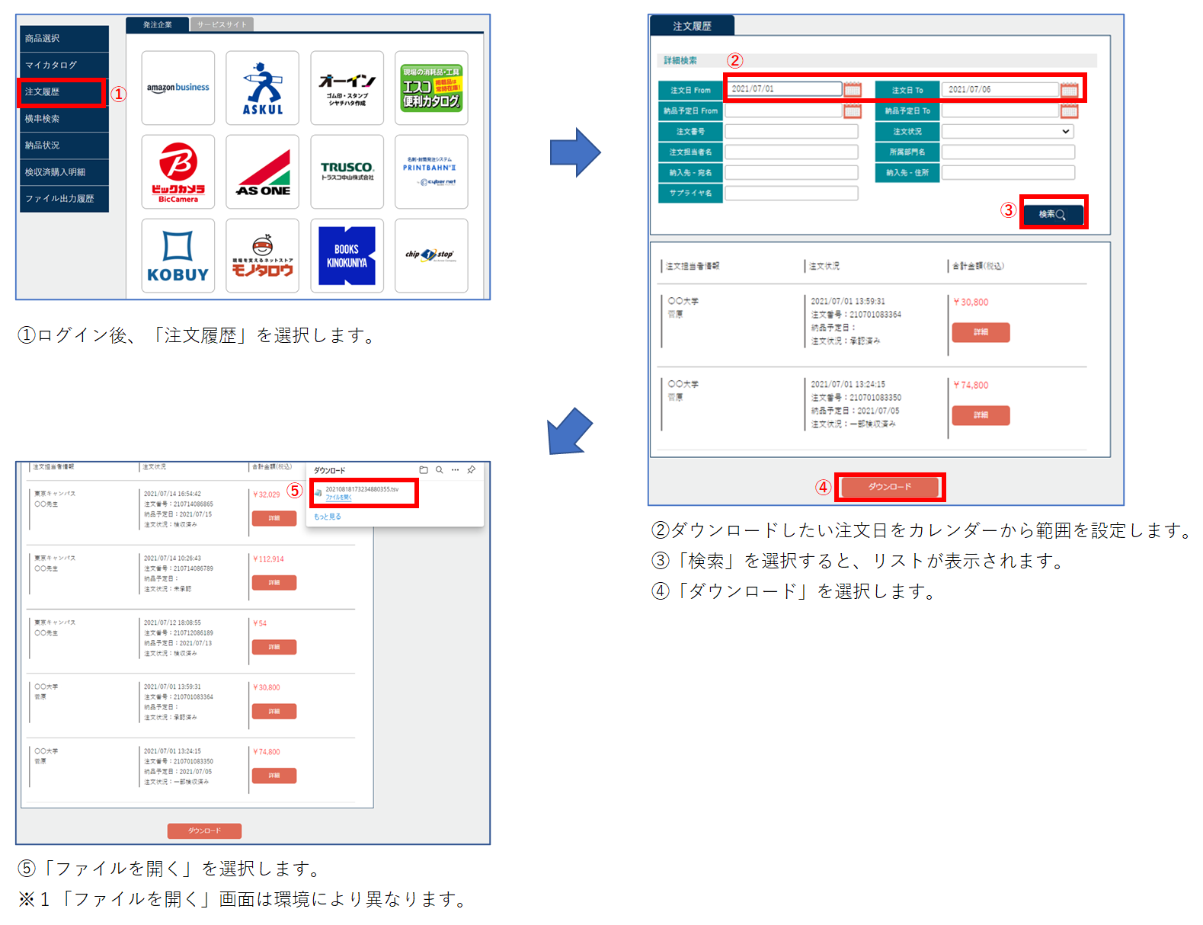Select 検収済購入明細 in the sidebar
Image resolution: width=1203 pixels, height=925 pixels.
click(64, 171)
